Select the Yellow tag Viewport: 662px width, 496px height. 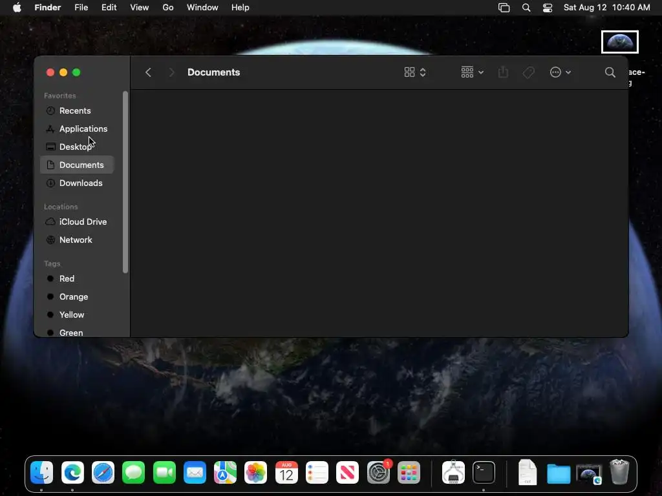click(77, 315)
